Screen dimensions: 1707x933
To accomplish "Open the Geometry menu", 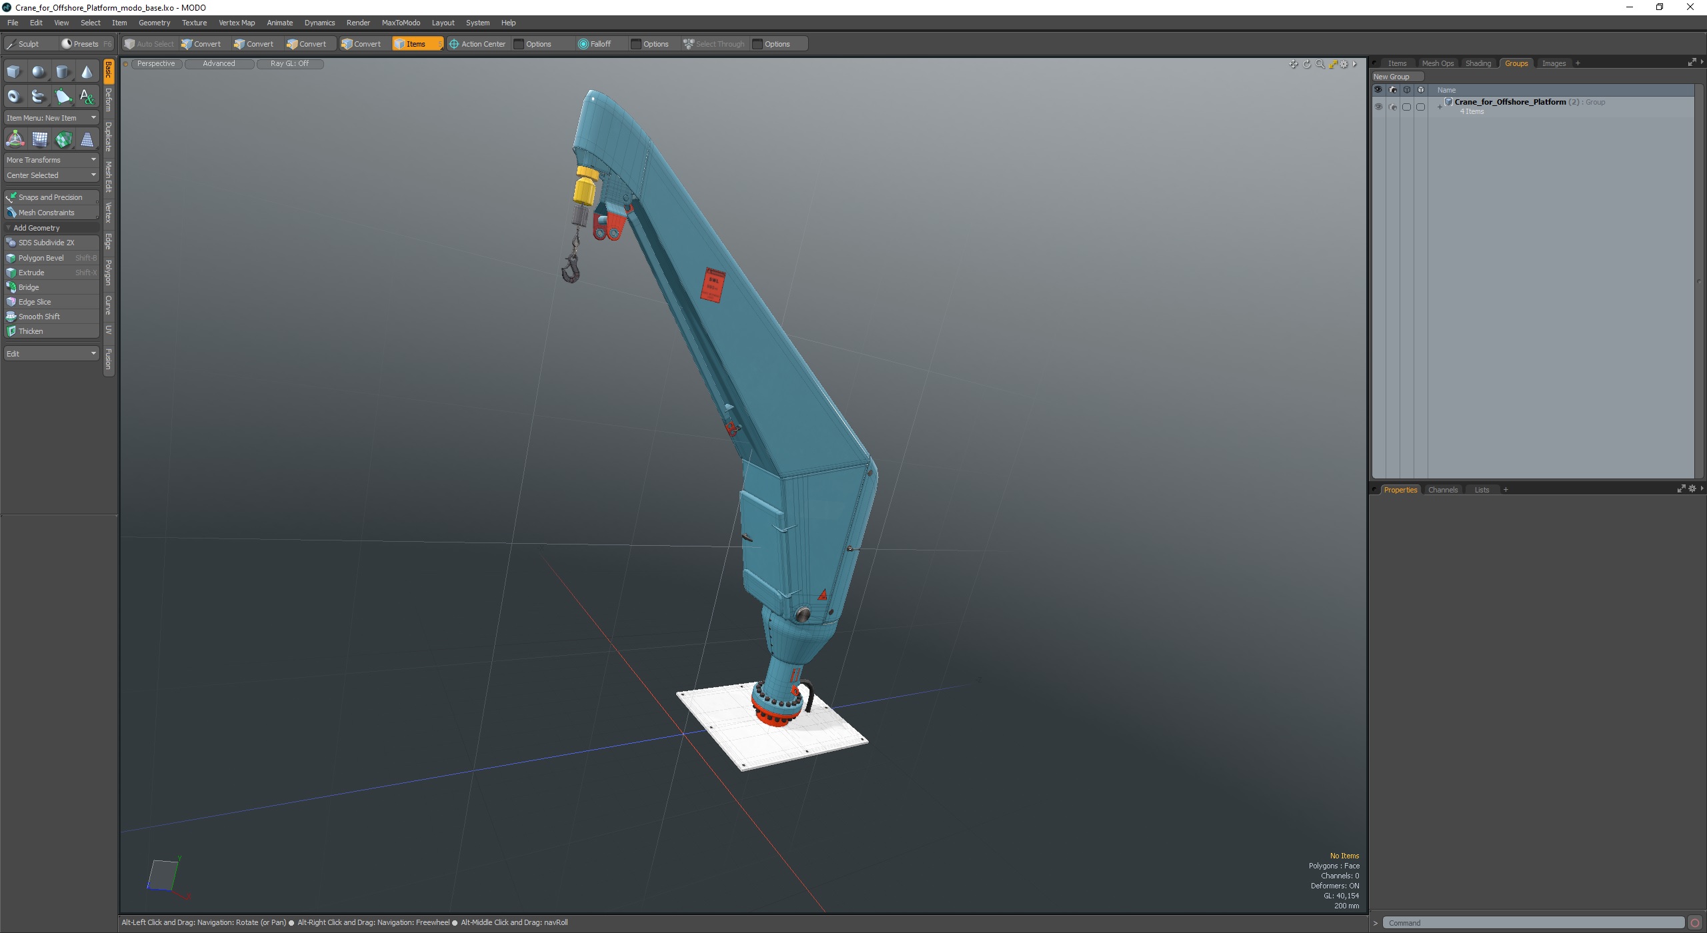I will pyautogui.click(x=154, y=23).
